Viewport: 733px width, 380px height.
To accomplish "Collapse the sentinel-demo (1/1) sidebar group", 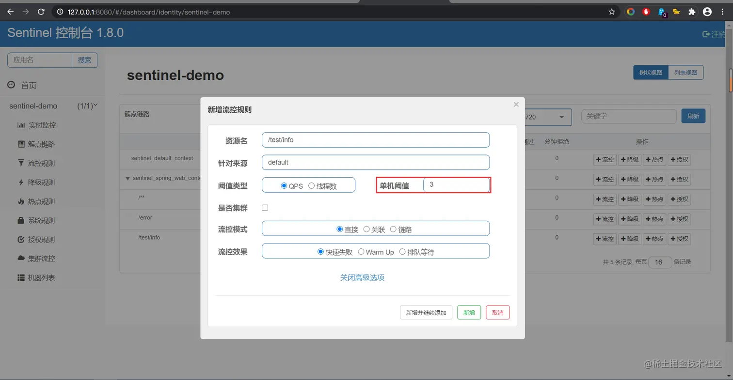I will pyautogui.click(x=53, y=106).
